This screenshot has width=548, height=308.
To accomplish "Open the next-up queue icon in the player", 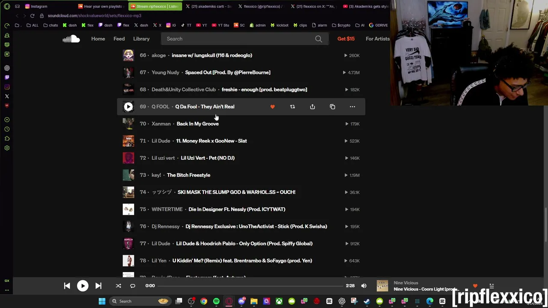I will pyautogui.click(x=491, y=286).
